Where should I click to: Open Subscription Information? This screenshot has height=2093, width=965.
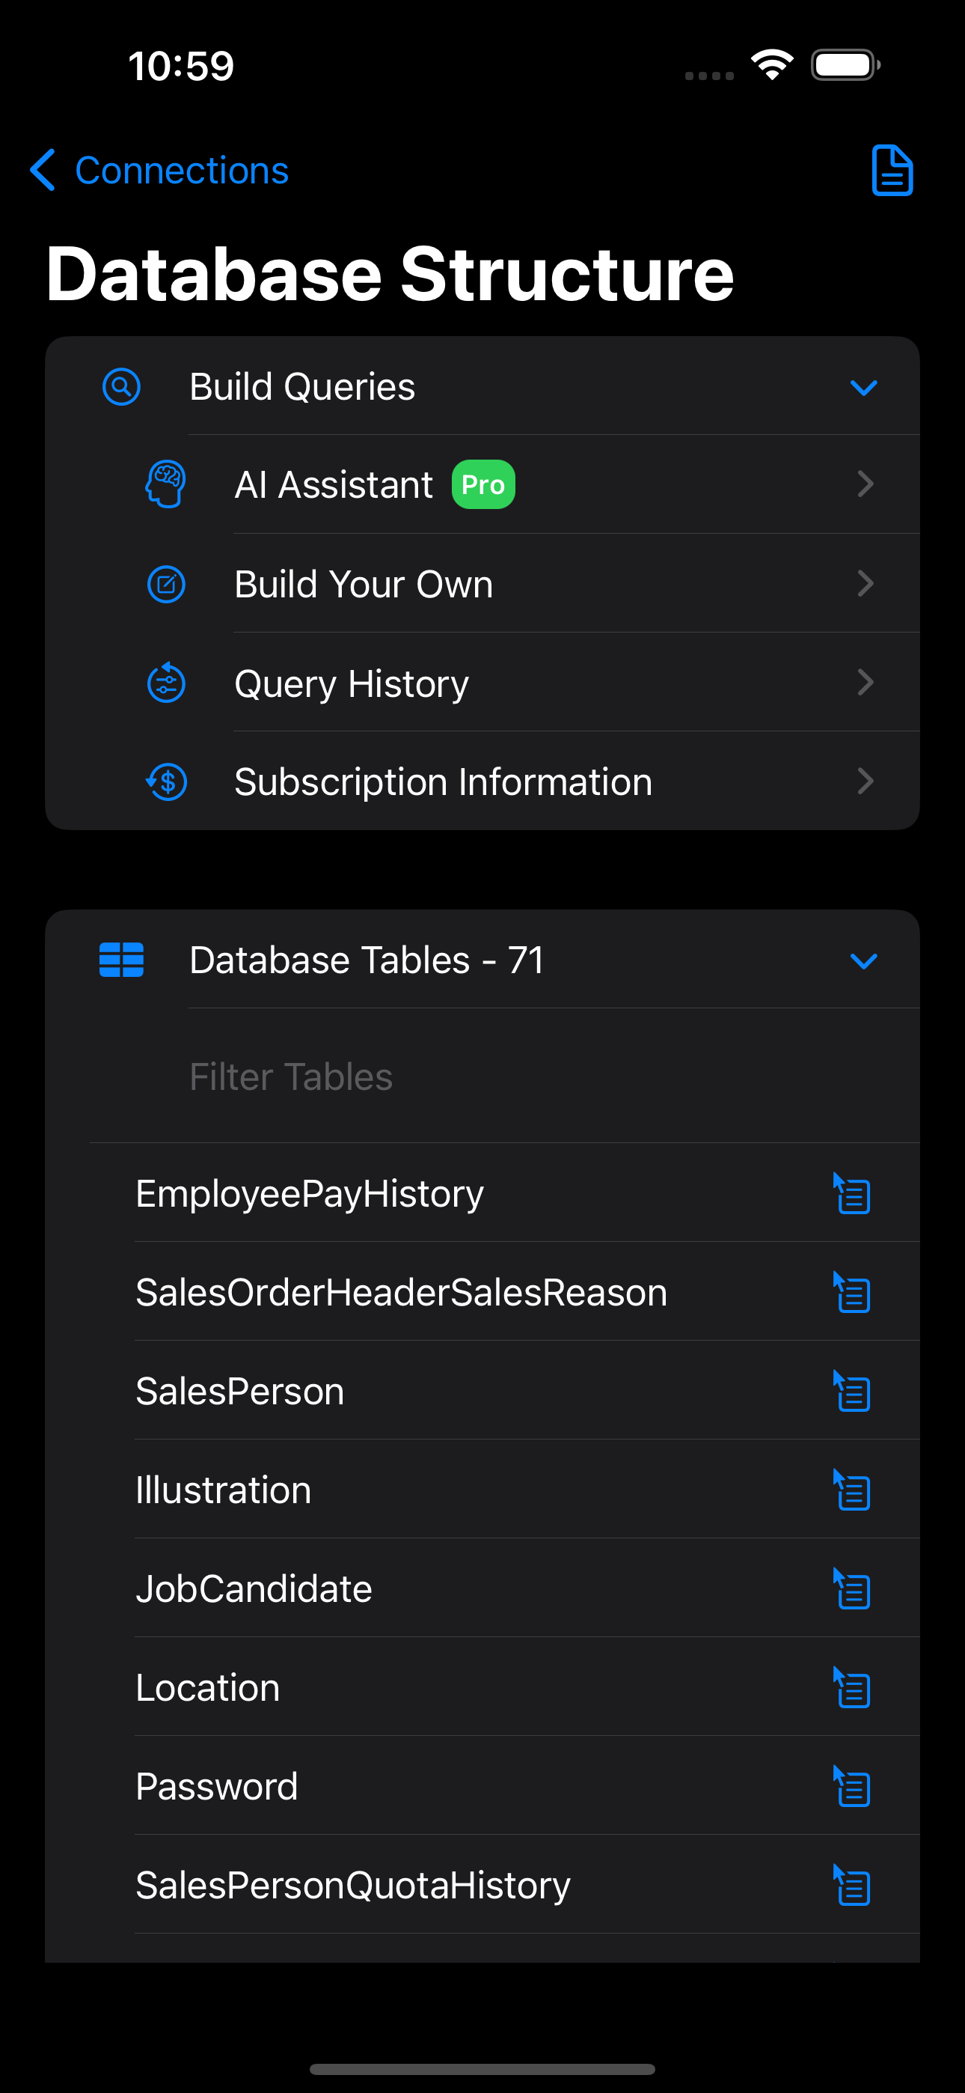click(x=482, y=781)
